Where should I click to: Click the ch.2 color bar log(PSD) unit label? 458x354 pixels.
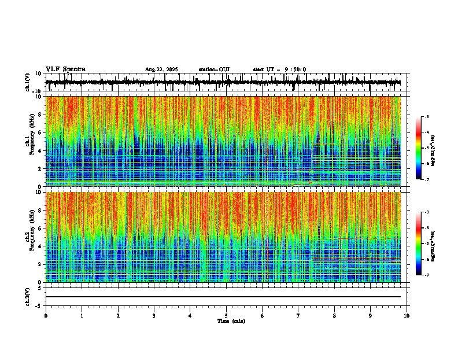pos(433,246)
